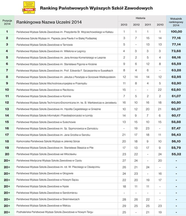The width and height of the screenshot is (186, 216).
Task: Select the Białej Podlaskiej school name
Action: pos(57,38)
